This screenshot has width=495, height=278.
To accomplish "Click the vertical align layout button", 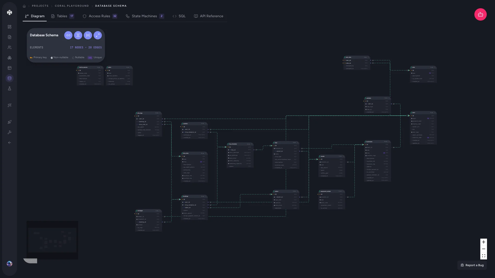I will [x=78, y=35].
